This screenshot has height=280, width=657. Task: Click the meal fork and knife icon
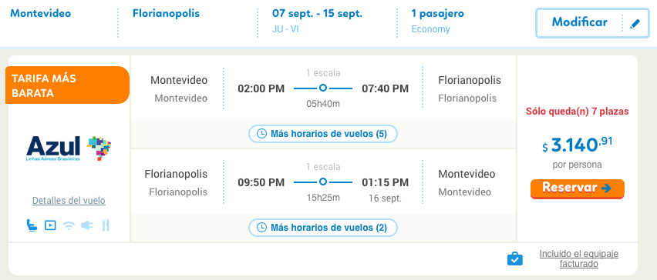tap(106, 225)
